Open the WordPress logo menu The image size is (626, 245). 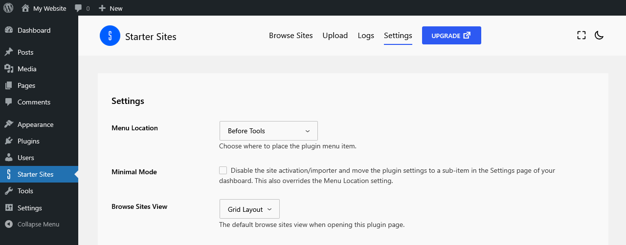click(9, 8)
